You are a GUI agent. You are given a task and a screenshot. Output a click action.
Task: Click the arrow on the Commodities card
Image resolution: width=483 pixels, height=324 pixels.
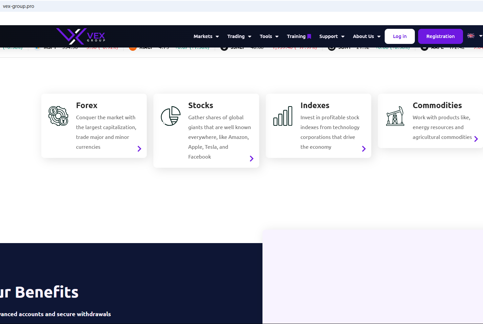pos(476,139)
